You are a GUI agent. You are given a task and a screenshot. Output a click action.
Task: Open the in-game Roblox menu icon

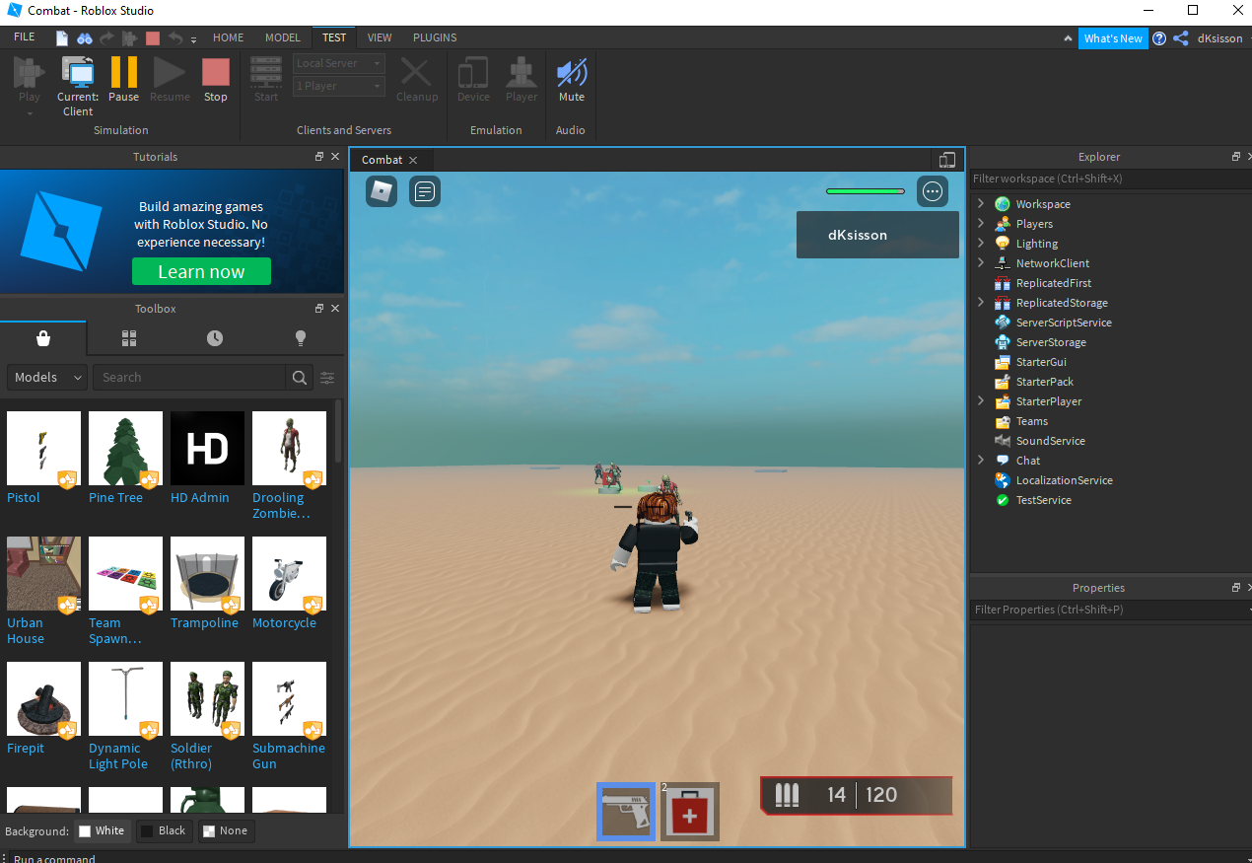382,191
